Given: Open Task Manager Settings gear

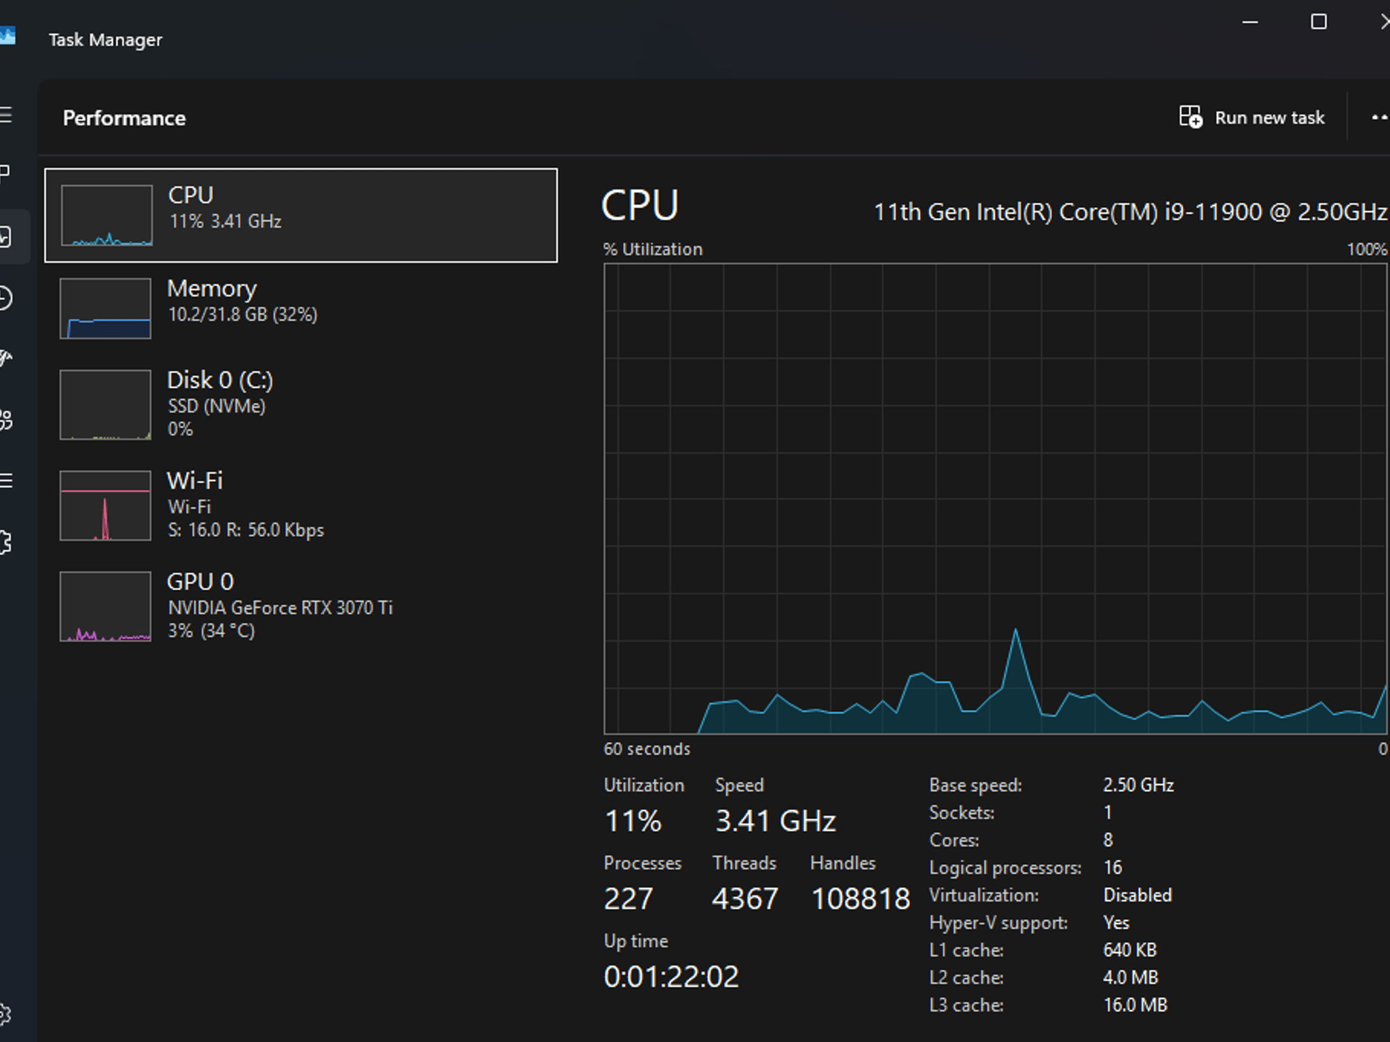Looking at the screenshot, I should click(5, 1015).
